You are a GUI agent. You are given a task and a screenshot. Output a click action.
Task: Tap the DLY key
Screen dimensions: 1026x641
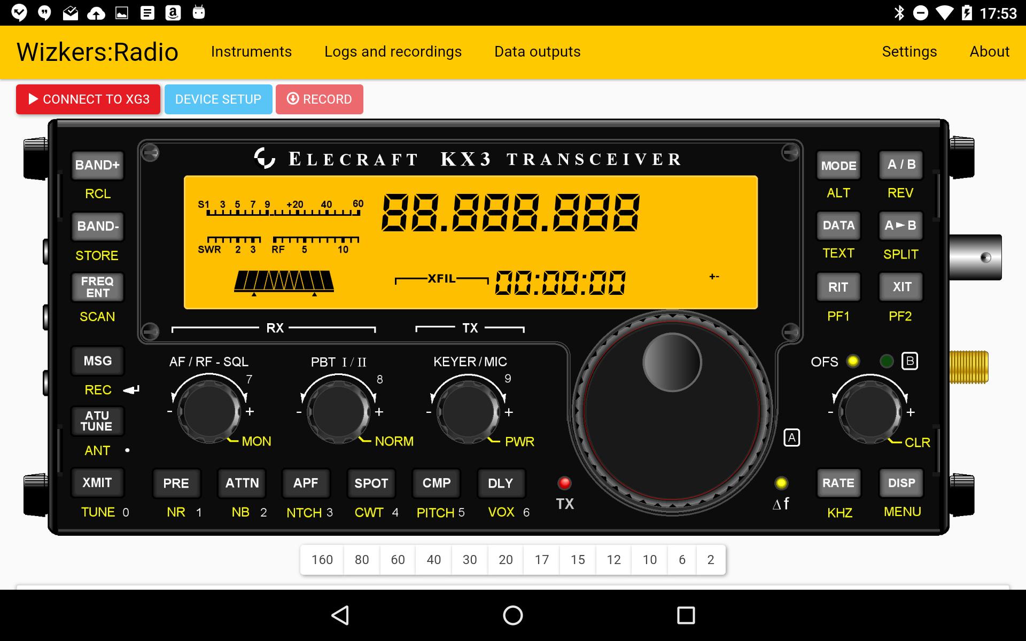pos(501,483)
